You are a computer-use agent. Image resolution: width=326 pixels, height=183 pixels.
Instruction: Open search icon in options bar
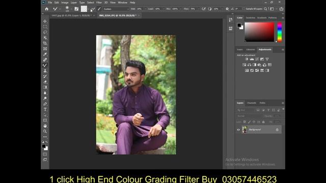(x=265, y=9)
